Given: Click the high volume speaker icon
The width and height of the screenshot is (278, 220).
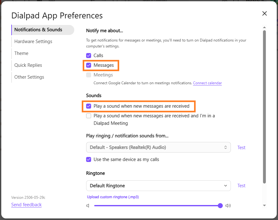Looking at the screenshot, I should click(228, 206).
